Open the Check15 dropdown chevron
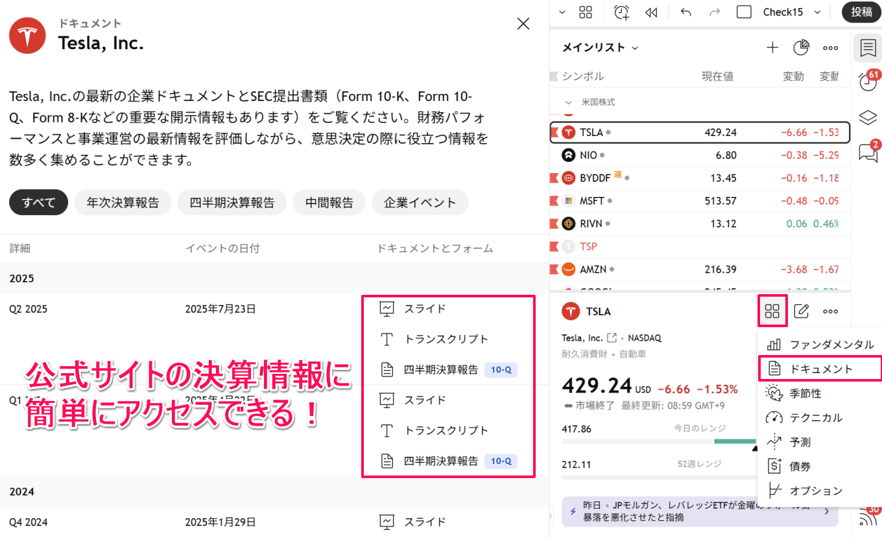The image size is (882, 539). 817,12
